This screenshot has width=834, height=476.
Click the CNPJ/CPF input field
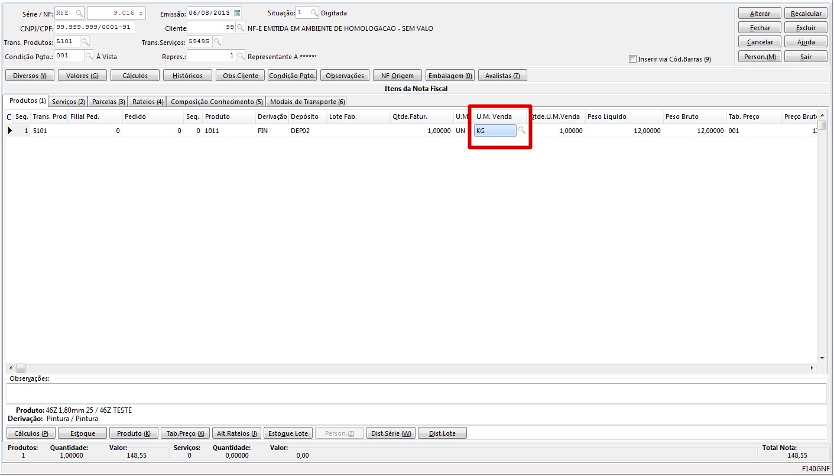(x=95, y=27)
